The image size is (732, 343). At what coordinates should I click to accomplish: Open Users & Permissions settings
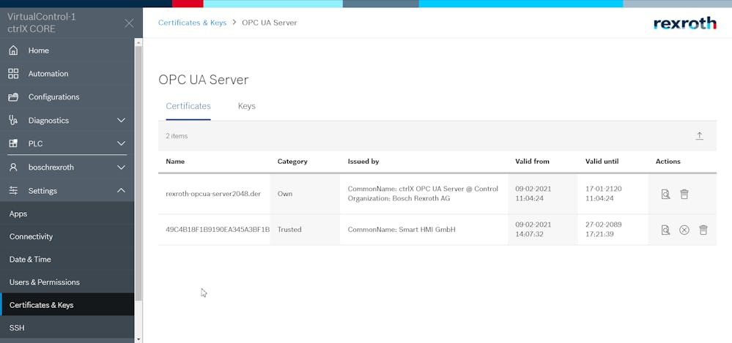67,282
